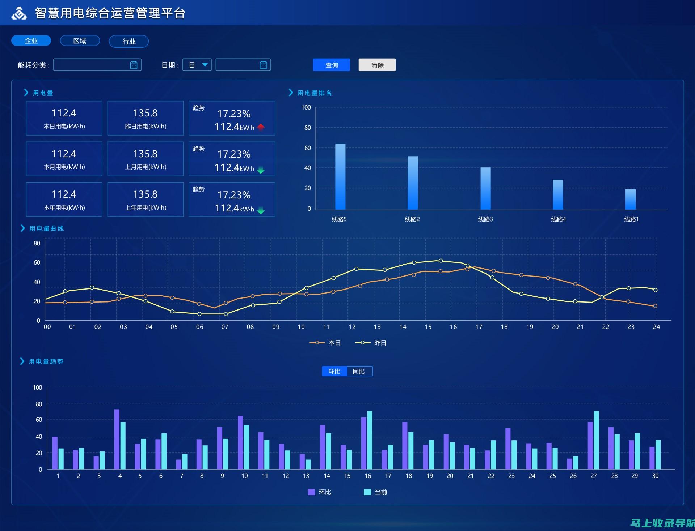Click the 线路5 bar in ranking chart
This screenshot has height=531, width=695.
[x=340, y=176]
